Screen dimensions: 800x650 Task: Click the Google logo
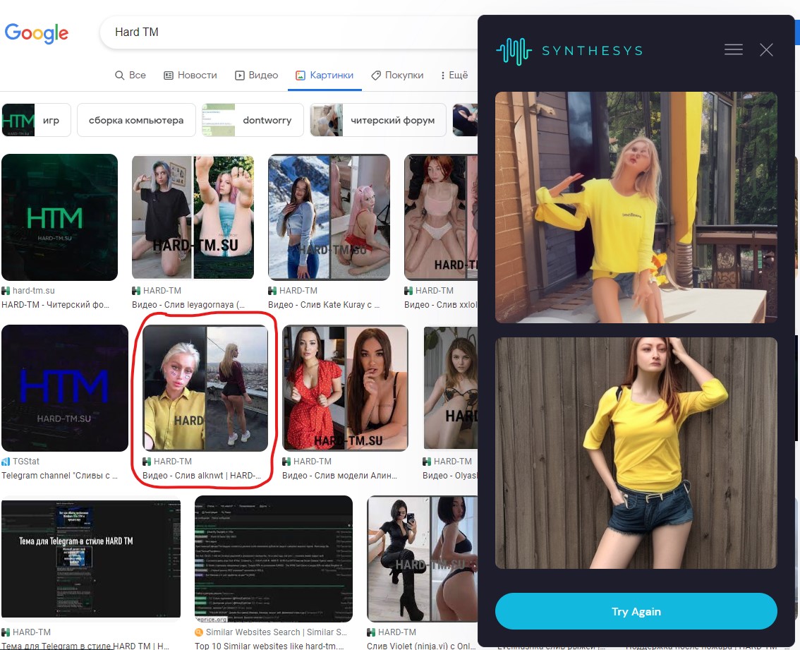[x=36, y=33]
